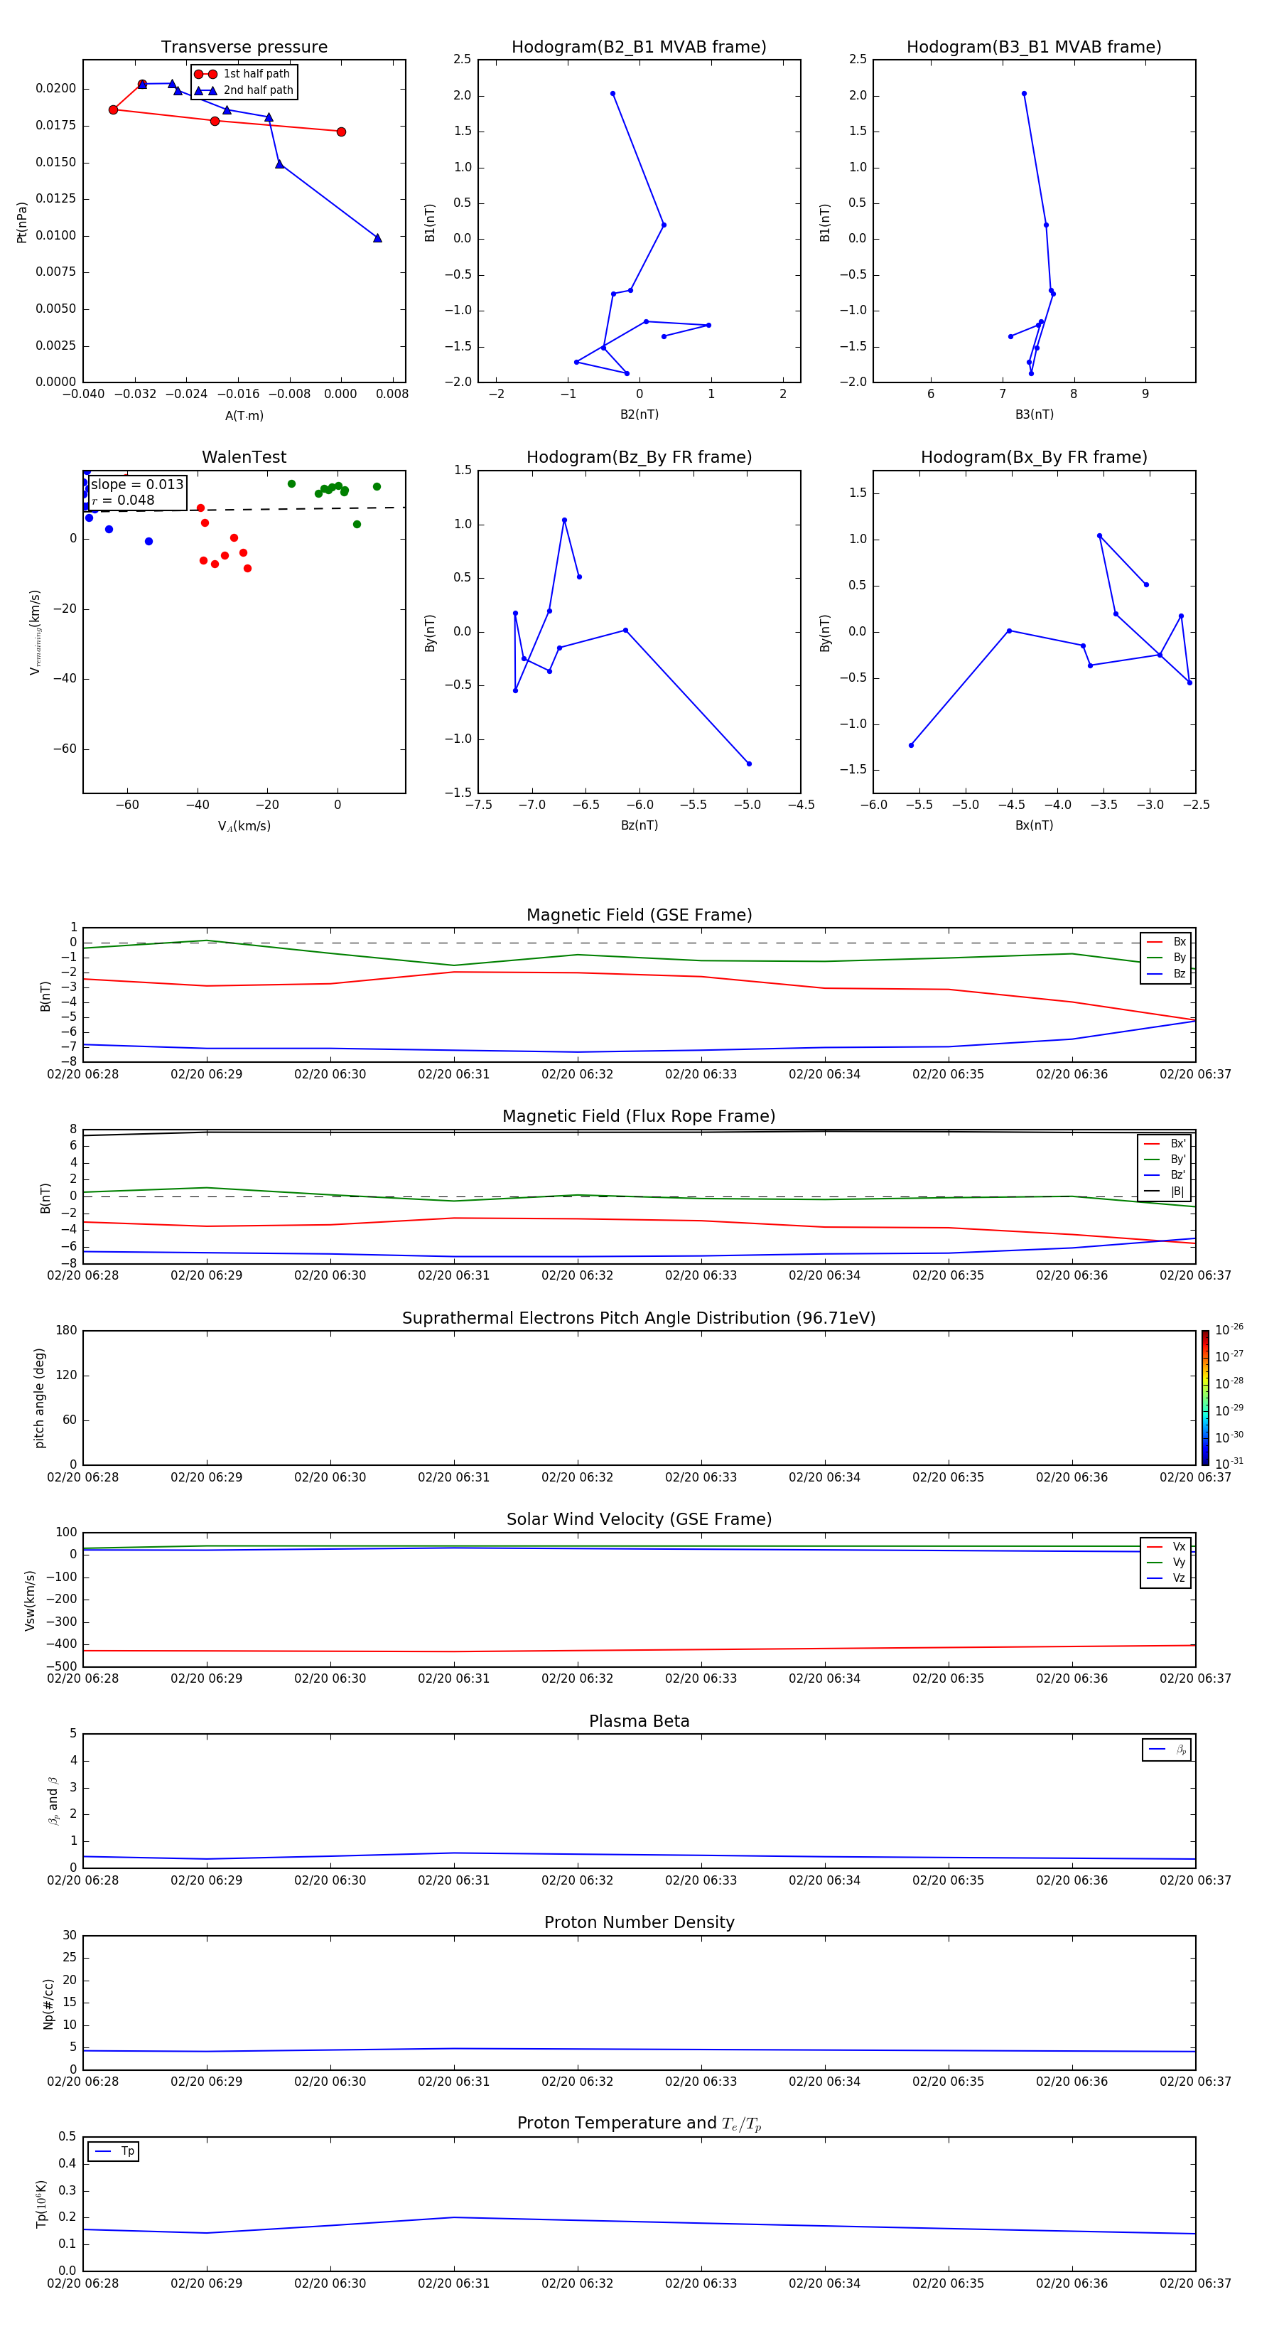This screenshot has height=2346, width=1279.
Task: Click the "B3(nT)" x-axis label
Action: (x=1034, y=414)
